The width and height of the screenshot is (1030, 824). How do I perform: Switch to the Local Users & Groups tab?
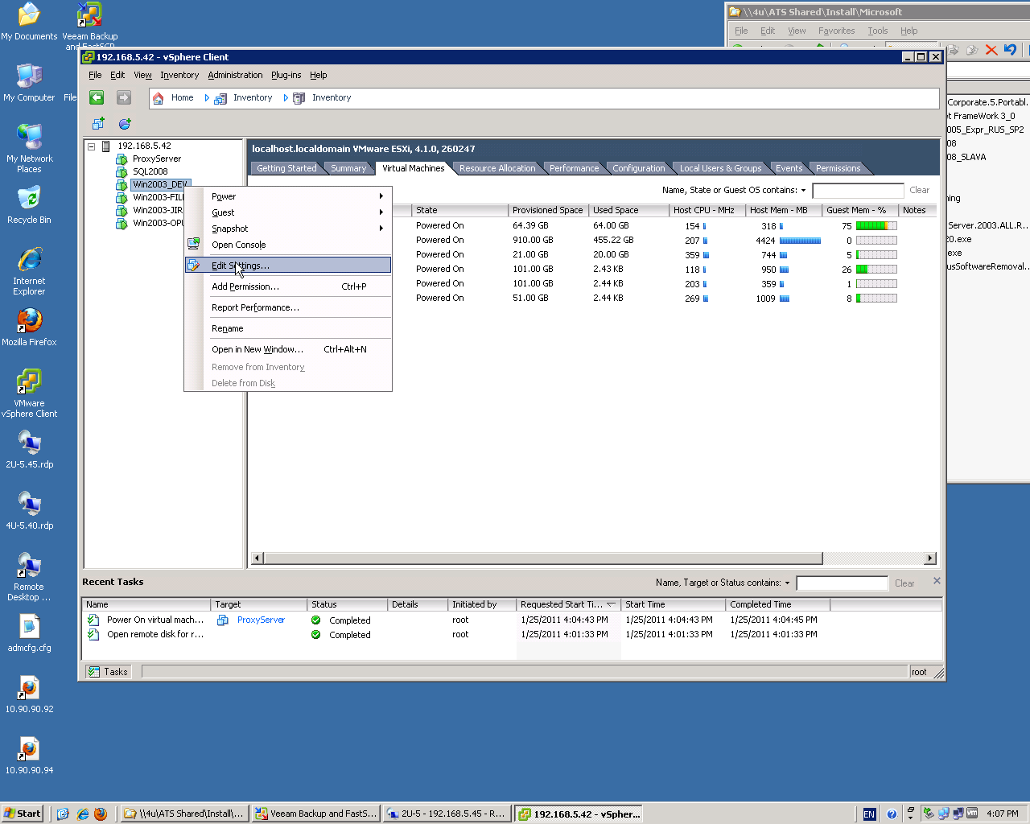(x=720, y=168)
